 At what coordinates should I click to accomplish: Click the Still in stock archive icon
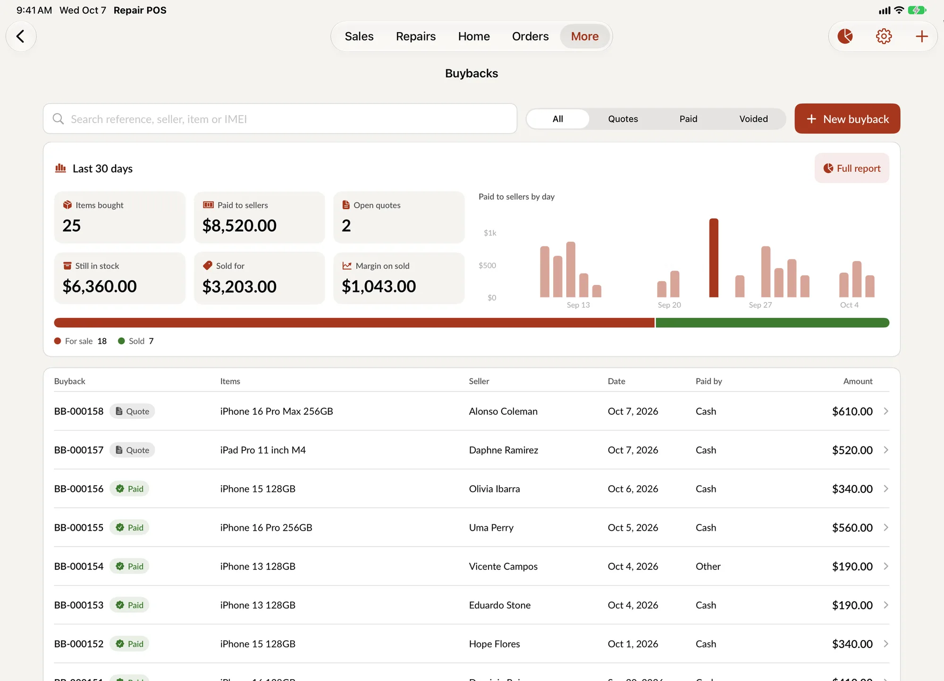67,266
